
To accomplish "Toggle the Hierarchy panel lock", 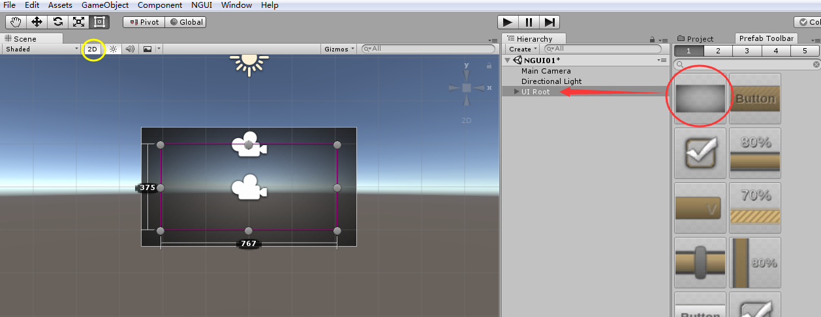I will [652, 40].
